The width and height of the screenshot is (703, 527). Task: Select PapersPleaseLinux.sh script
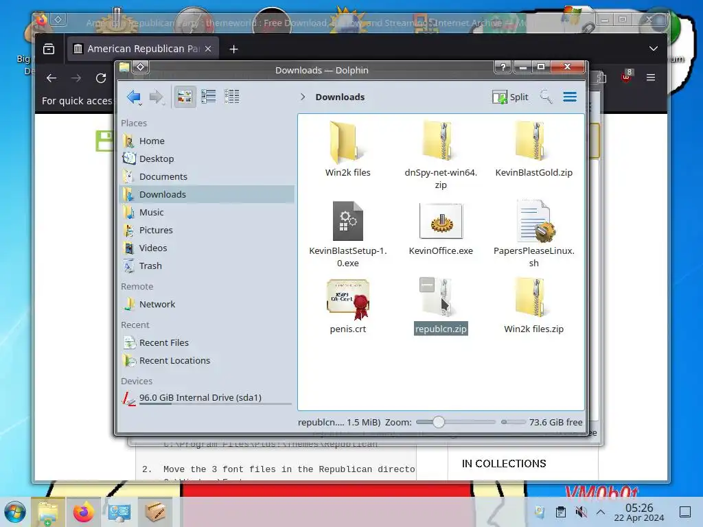tap(533, 234)
